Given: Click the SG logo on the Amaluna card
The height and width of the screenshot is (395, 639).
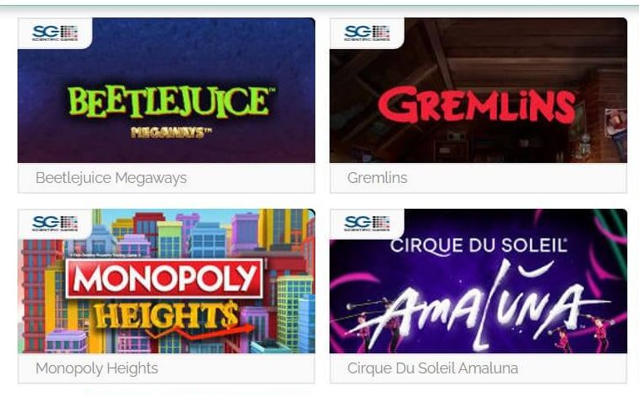Looking at the screenshot, I should pos(367,224).
